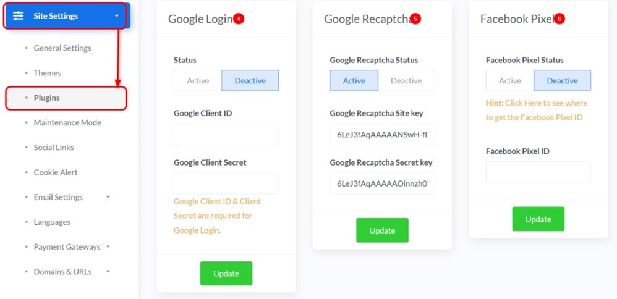The width and height of the screenshot is (617, 299).
Task: Click red badge 4 beside Google Login
Action: click(239, 19)
